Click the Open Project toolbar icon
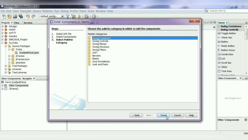The width and height of the screenshot is (248, 140). tap(15, 16)
